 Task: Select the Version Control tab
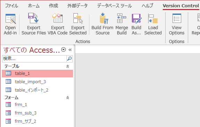[181, 6]
